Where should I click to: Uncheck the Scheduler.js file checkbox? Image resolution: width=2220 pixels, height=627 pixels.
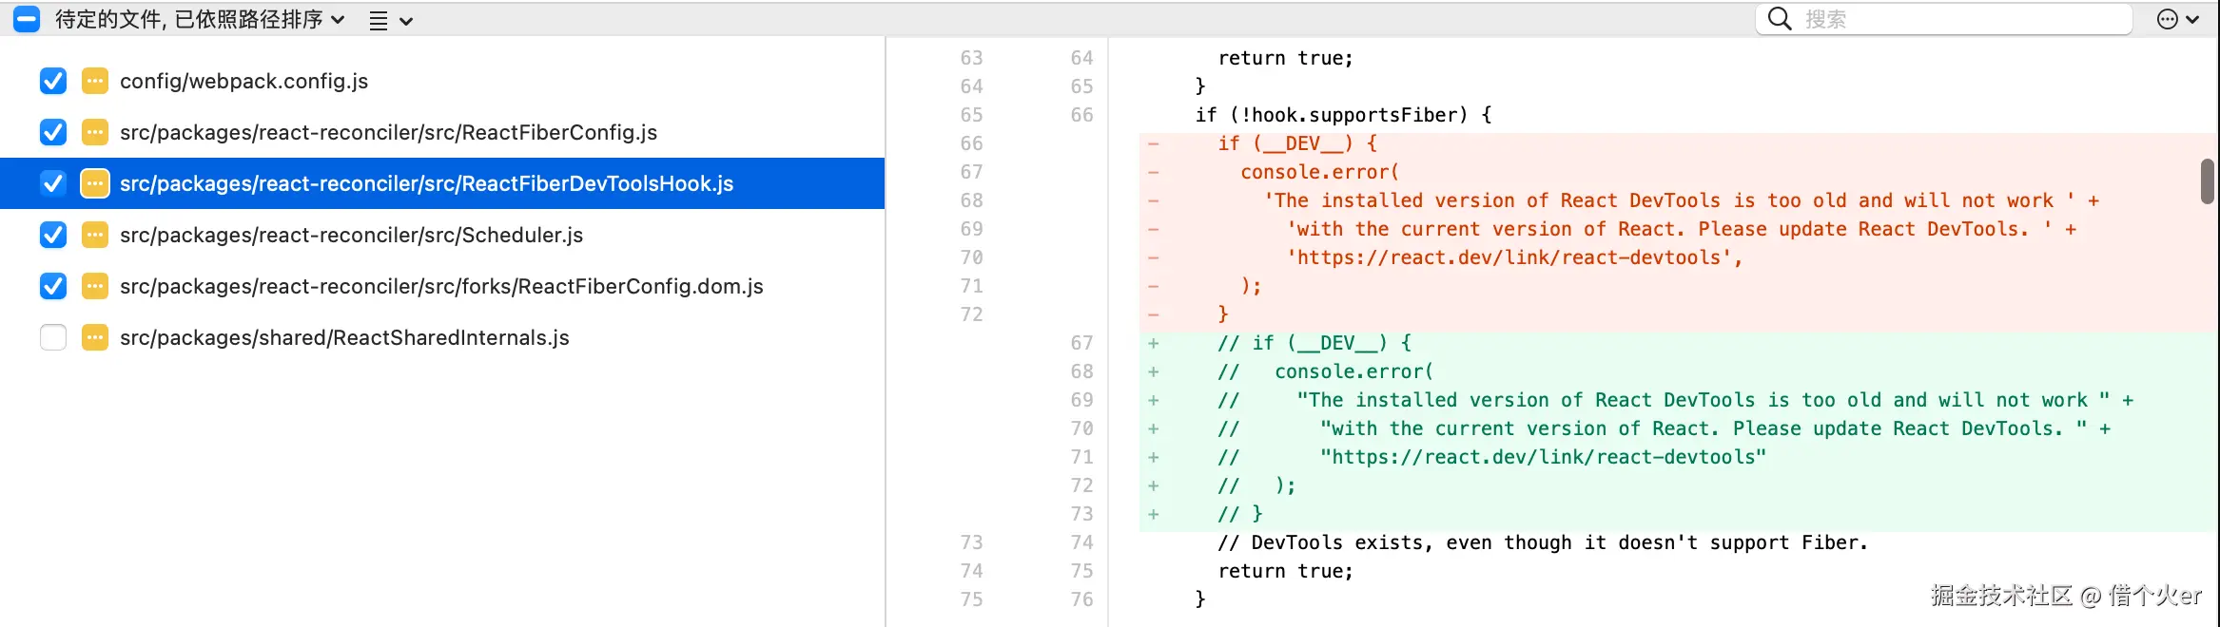(x=53, y=236)
